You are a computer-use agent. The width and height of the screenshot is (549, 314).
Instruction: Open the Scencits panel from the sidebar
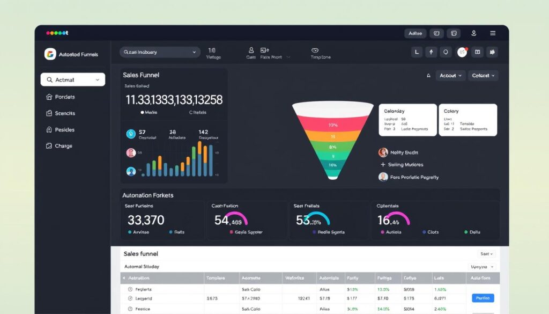click(x=63, y=113)
